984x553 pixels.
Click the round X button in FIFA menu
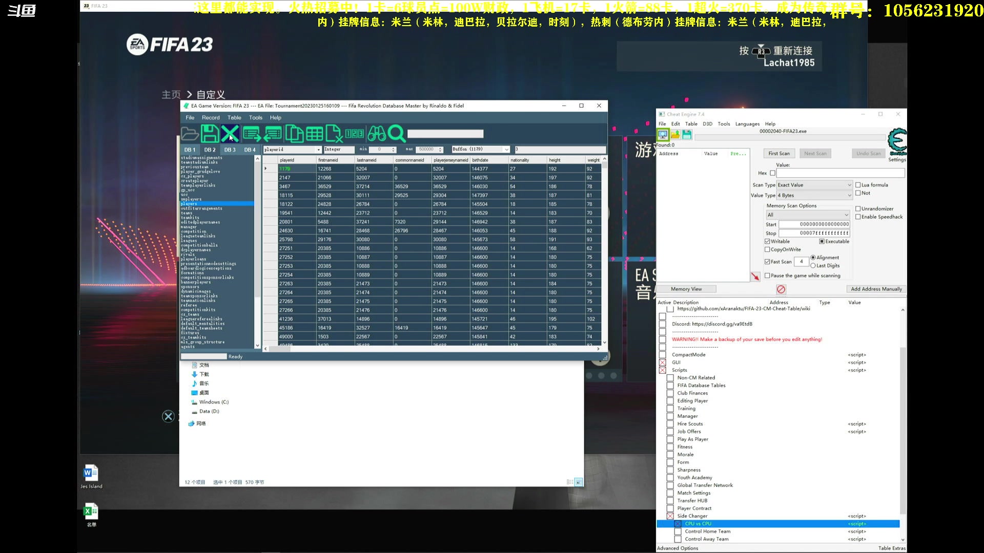coord(168,416)
